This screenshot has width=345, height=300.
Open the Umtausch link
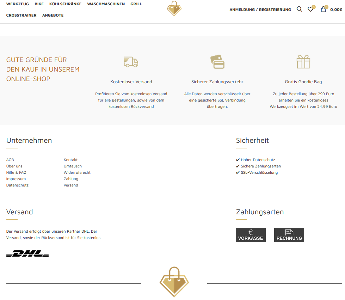[73, 166]
